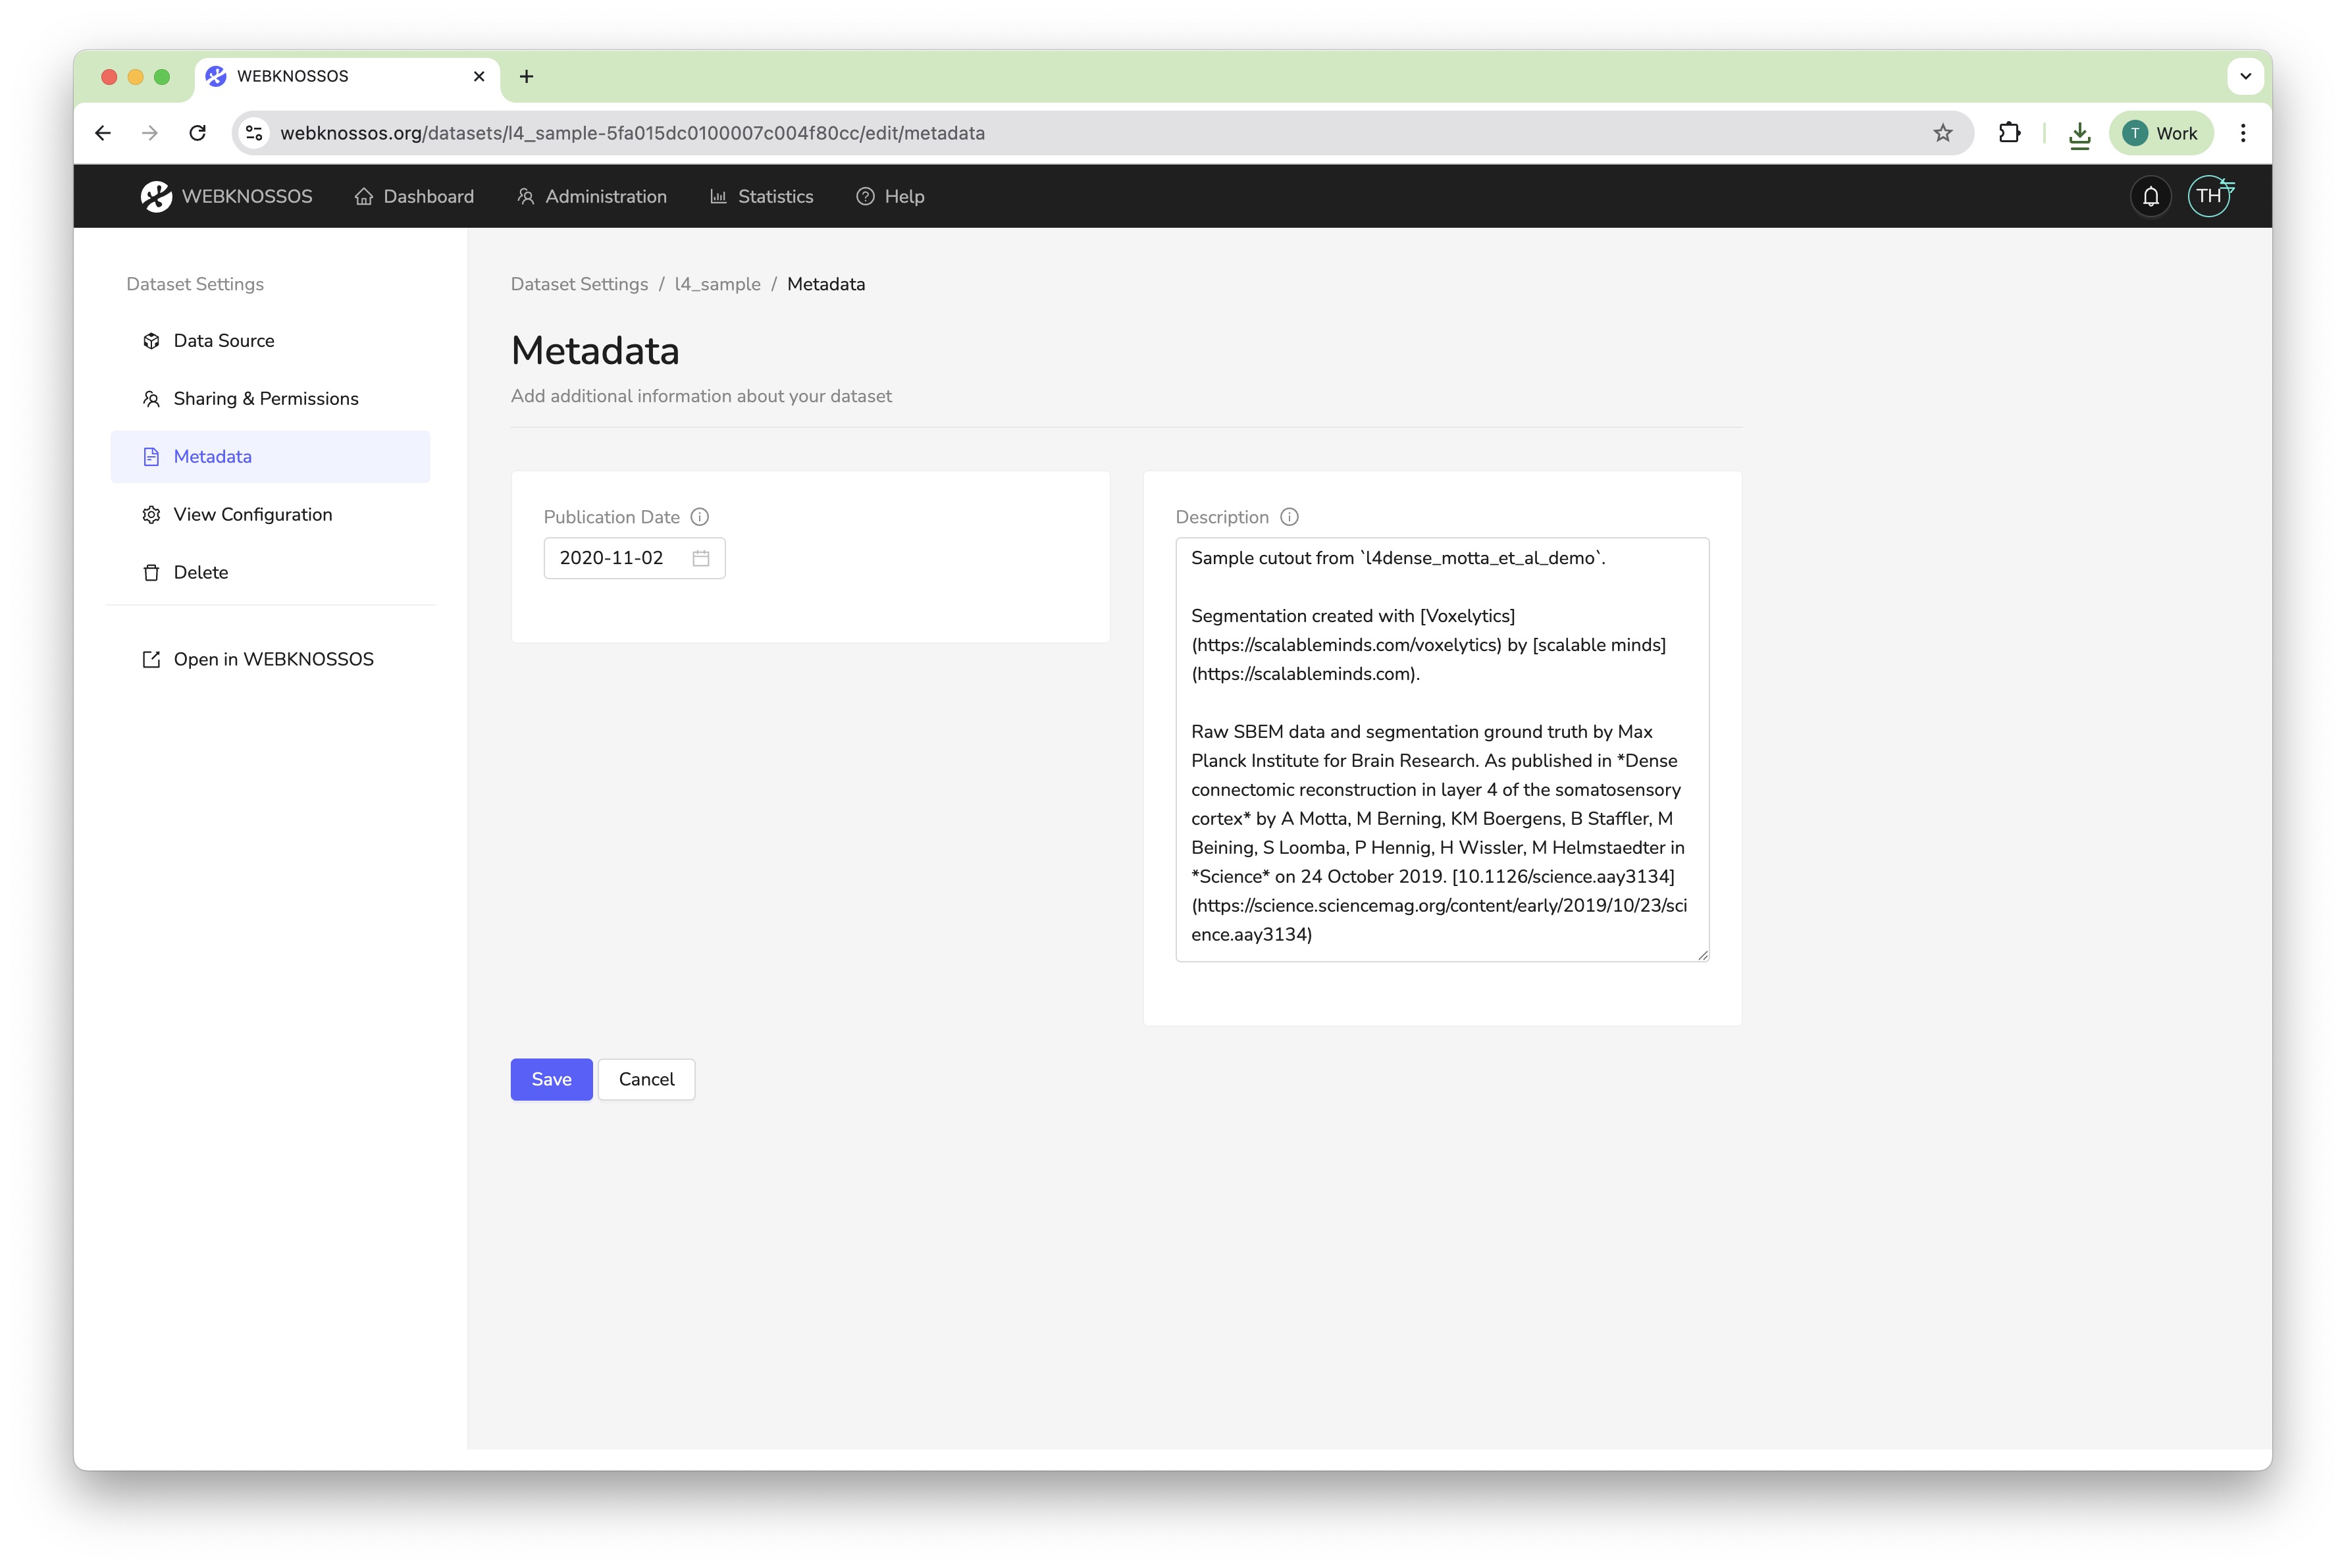Open browser downloads icon

coord(2079,133)
